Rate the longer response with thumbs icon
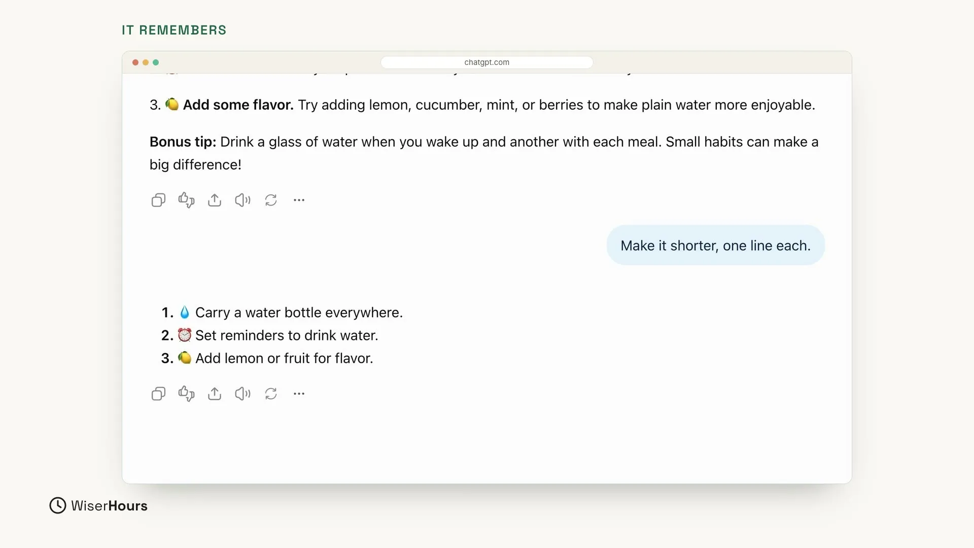This screenshot has width=974, height=548. [x=186, y=200]
